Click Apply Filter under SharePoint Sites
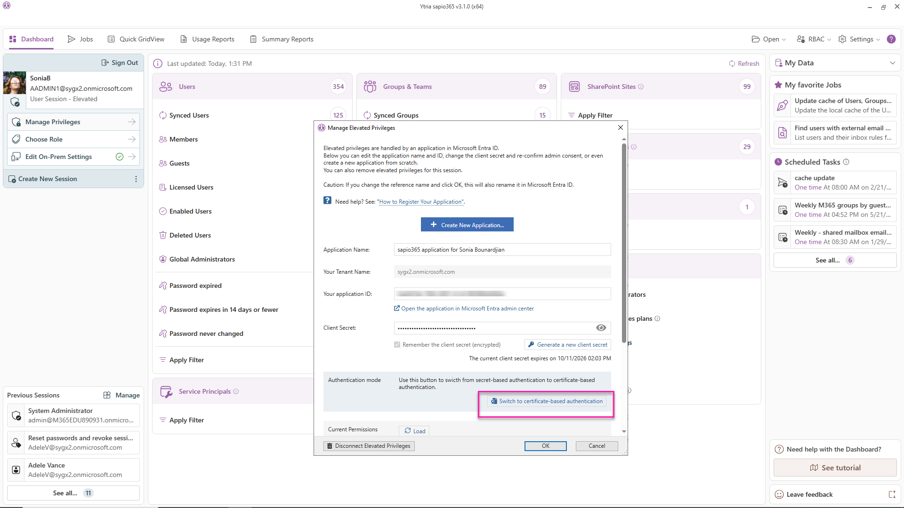904x508 pixels. [595, 115]
